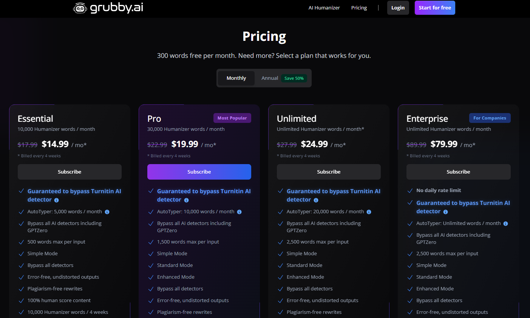530x318 pixels.
Task: Subscribe to the Enterprise plan
Action: click(x=458, y=172)
